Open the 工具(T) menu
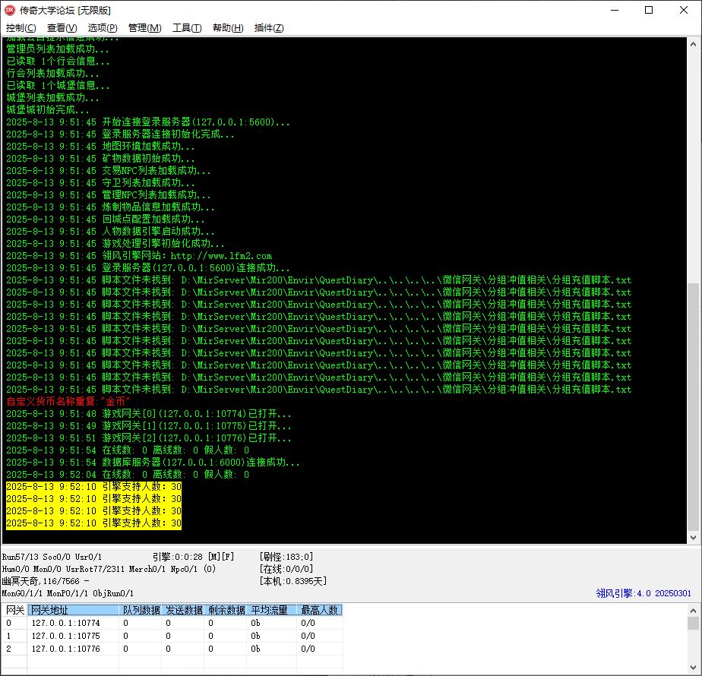Screen dimensions: 702x676 [x=187, y=28]
